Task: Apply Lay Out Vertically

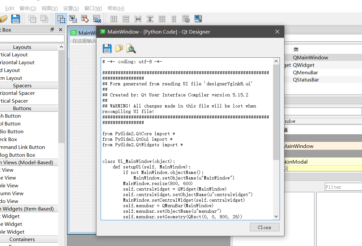Action: point(126,19)
